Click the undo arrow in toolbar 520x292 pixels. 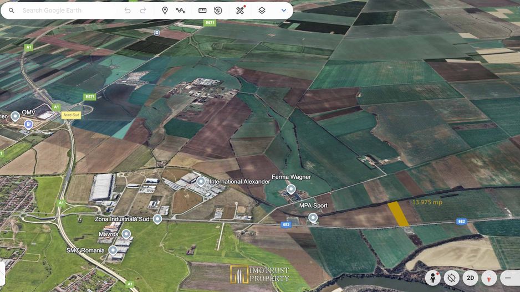click(128, 11)
